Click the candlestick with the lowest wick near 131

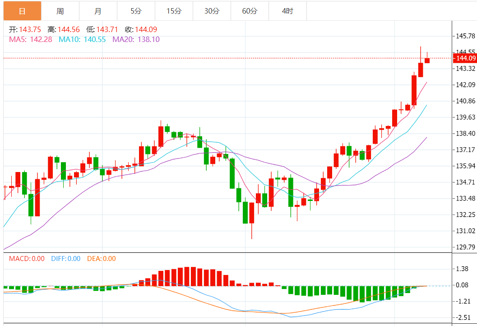coord(251,220)
